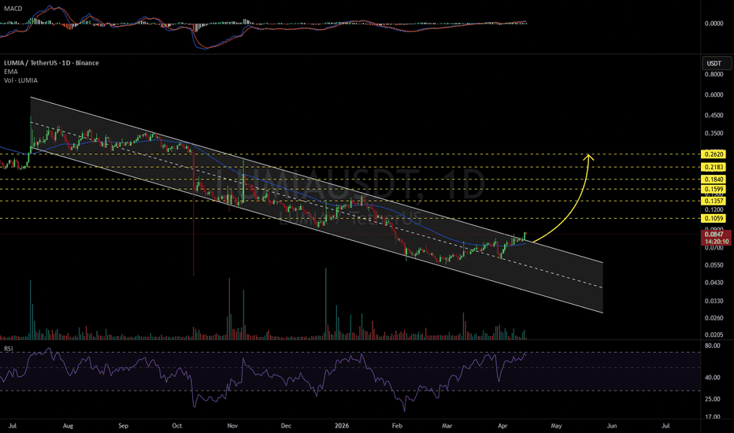Image resolution: width=734 pixels, height=433 pixels.
Task: Click the USDT currency button
Action: [x=716, y=63]
